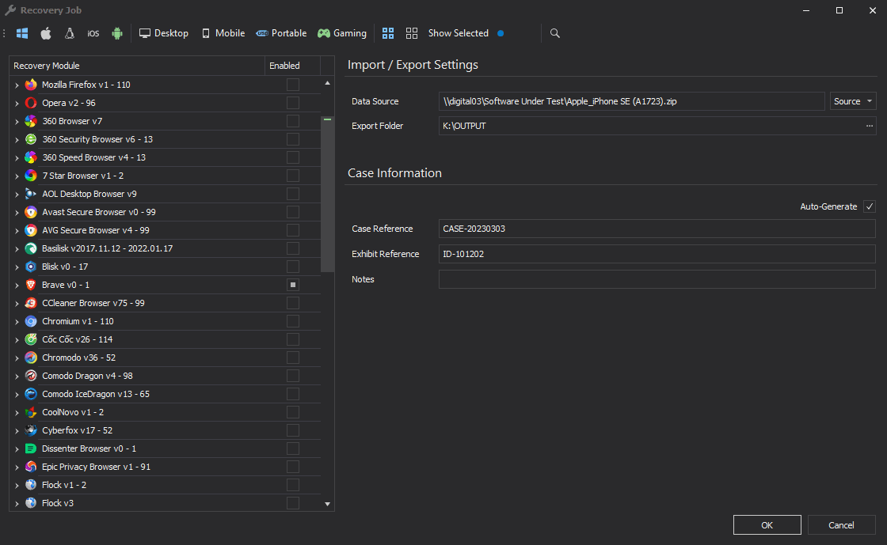The image size is (887, 545).
Task: Click the Enabled column header
Action: click(292, 66)
